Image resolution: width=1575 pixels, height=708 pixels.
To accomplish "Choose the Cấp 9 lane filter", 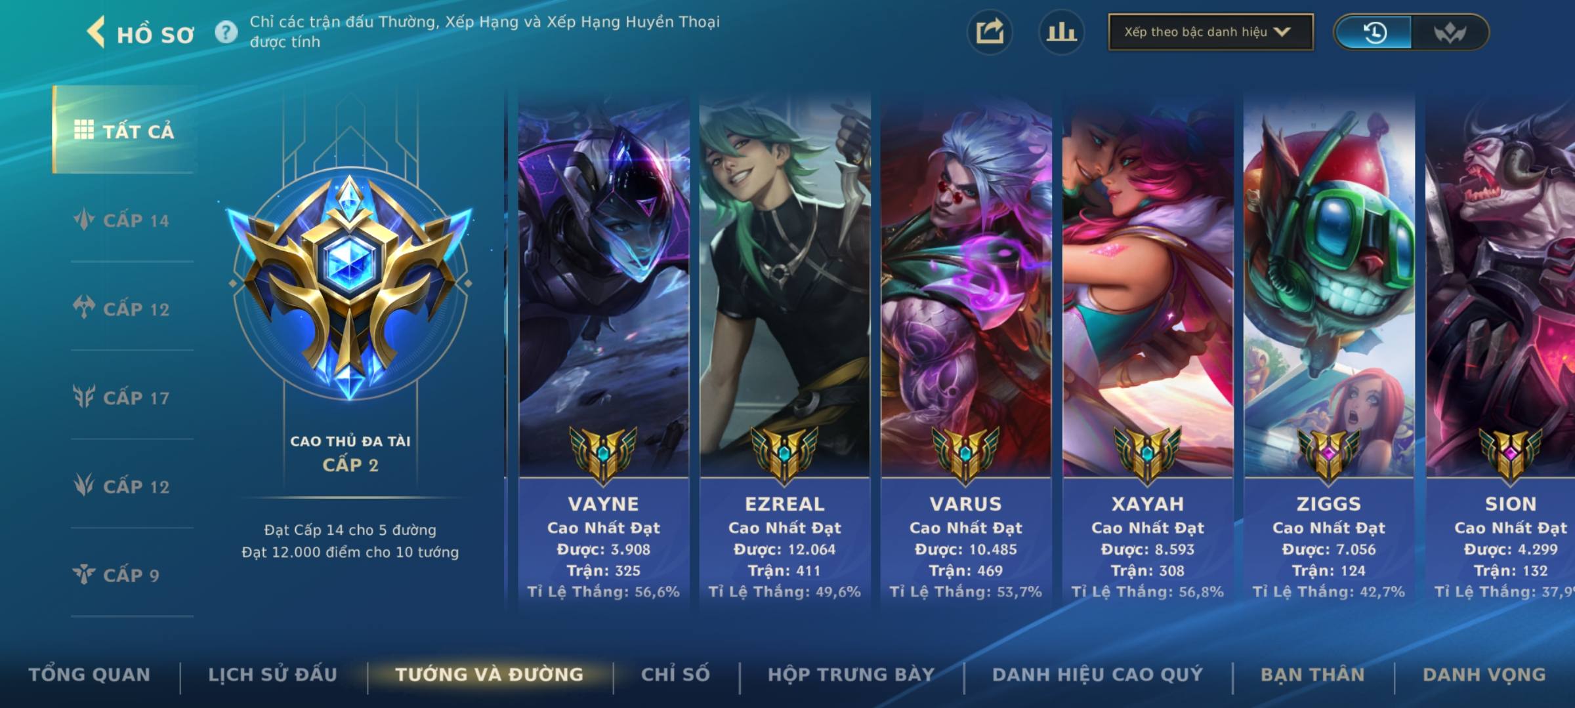I will click(117, 575).
